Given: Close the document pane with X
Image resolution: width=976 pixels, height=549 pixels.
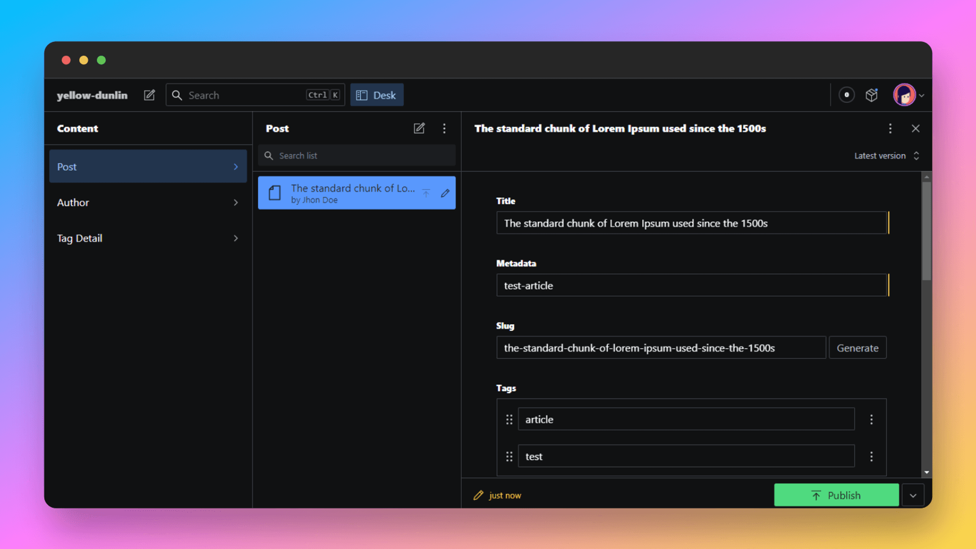Looking at the screenshot, I should (x=915, y=128).
